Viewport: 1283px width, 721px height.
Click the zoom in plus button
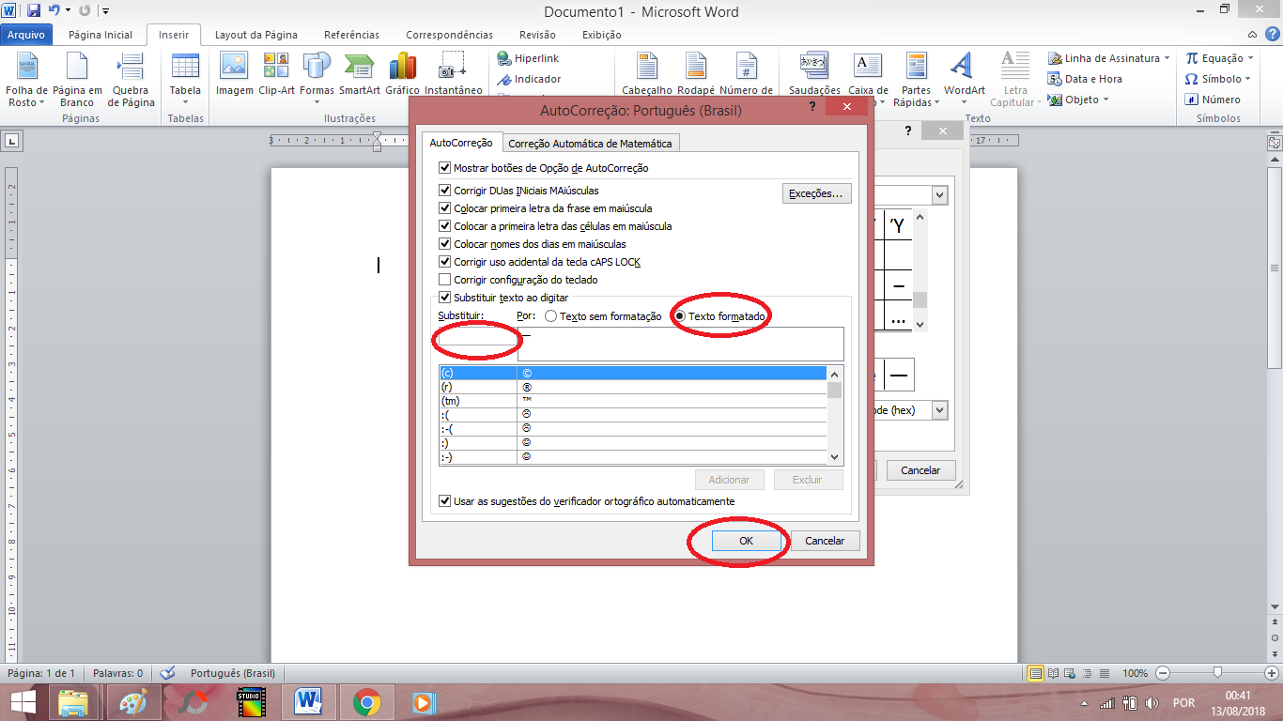pyautogui.click(x=1270, y=673)
